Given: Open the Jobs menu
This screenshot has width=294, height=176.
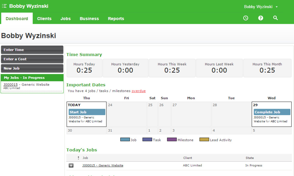Looking at the screenshot, I should pos(66,19).
